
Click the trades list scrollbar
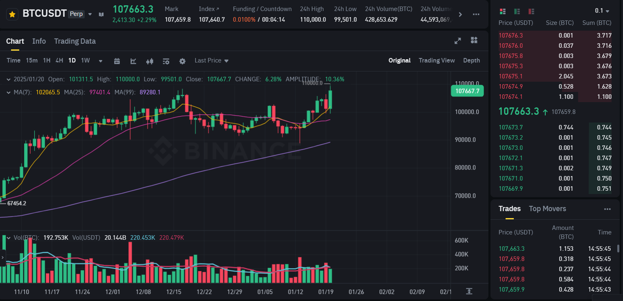(x=618, y=249)
